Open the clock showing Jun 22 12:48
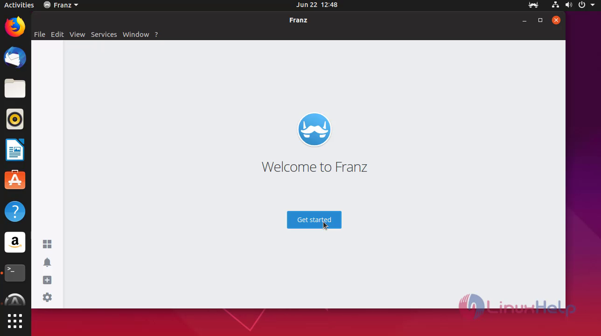Image resolution: width=601 pixels, height=336 pixels. pos(317,5)
